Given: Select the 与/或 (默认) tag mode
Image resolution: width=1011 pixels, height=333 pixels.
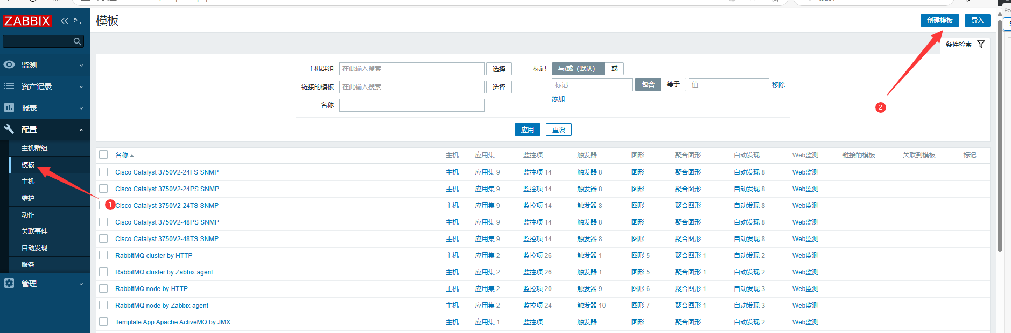Looking at the screenshot, I should point(578,69).
